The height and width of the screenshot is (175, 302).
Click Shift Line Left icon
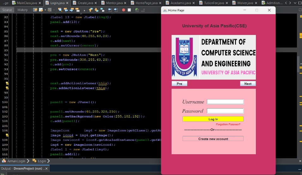pyautogui.click(x=110, y=10)
